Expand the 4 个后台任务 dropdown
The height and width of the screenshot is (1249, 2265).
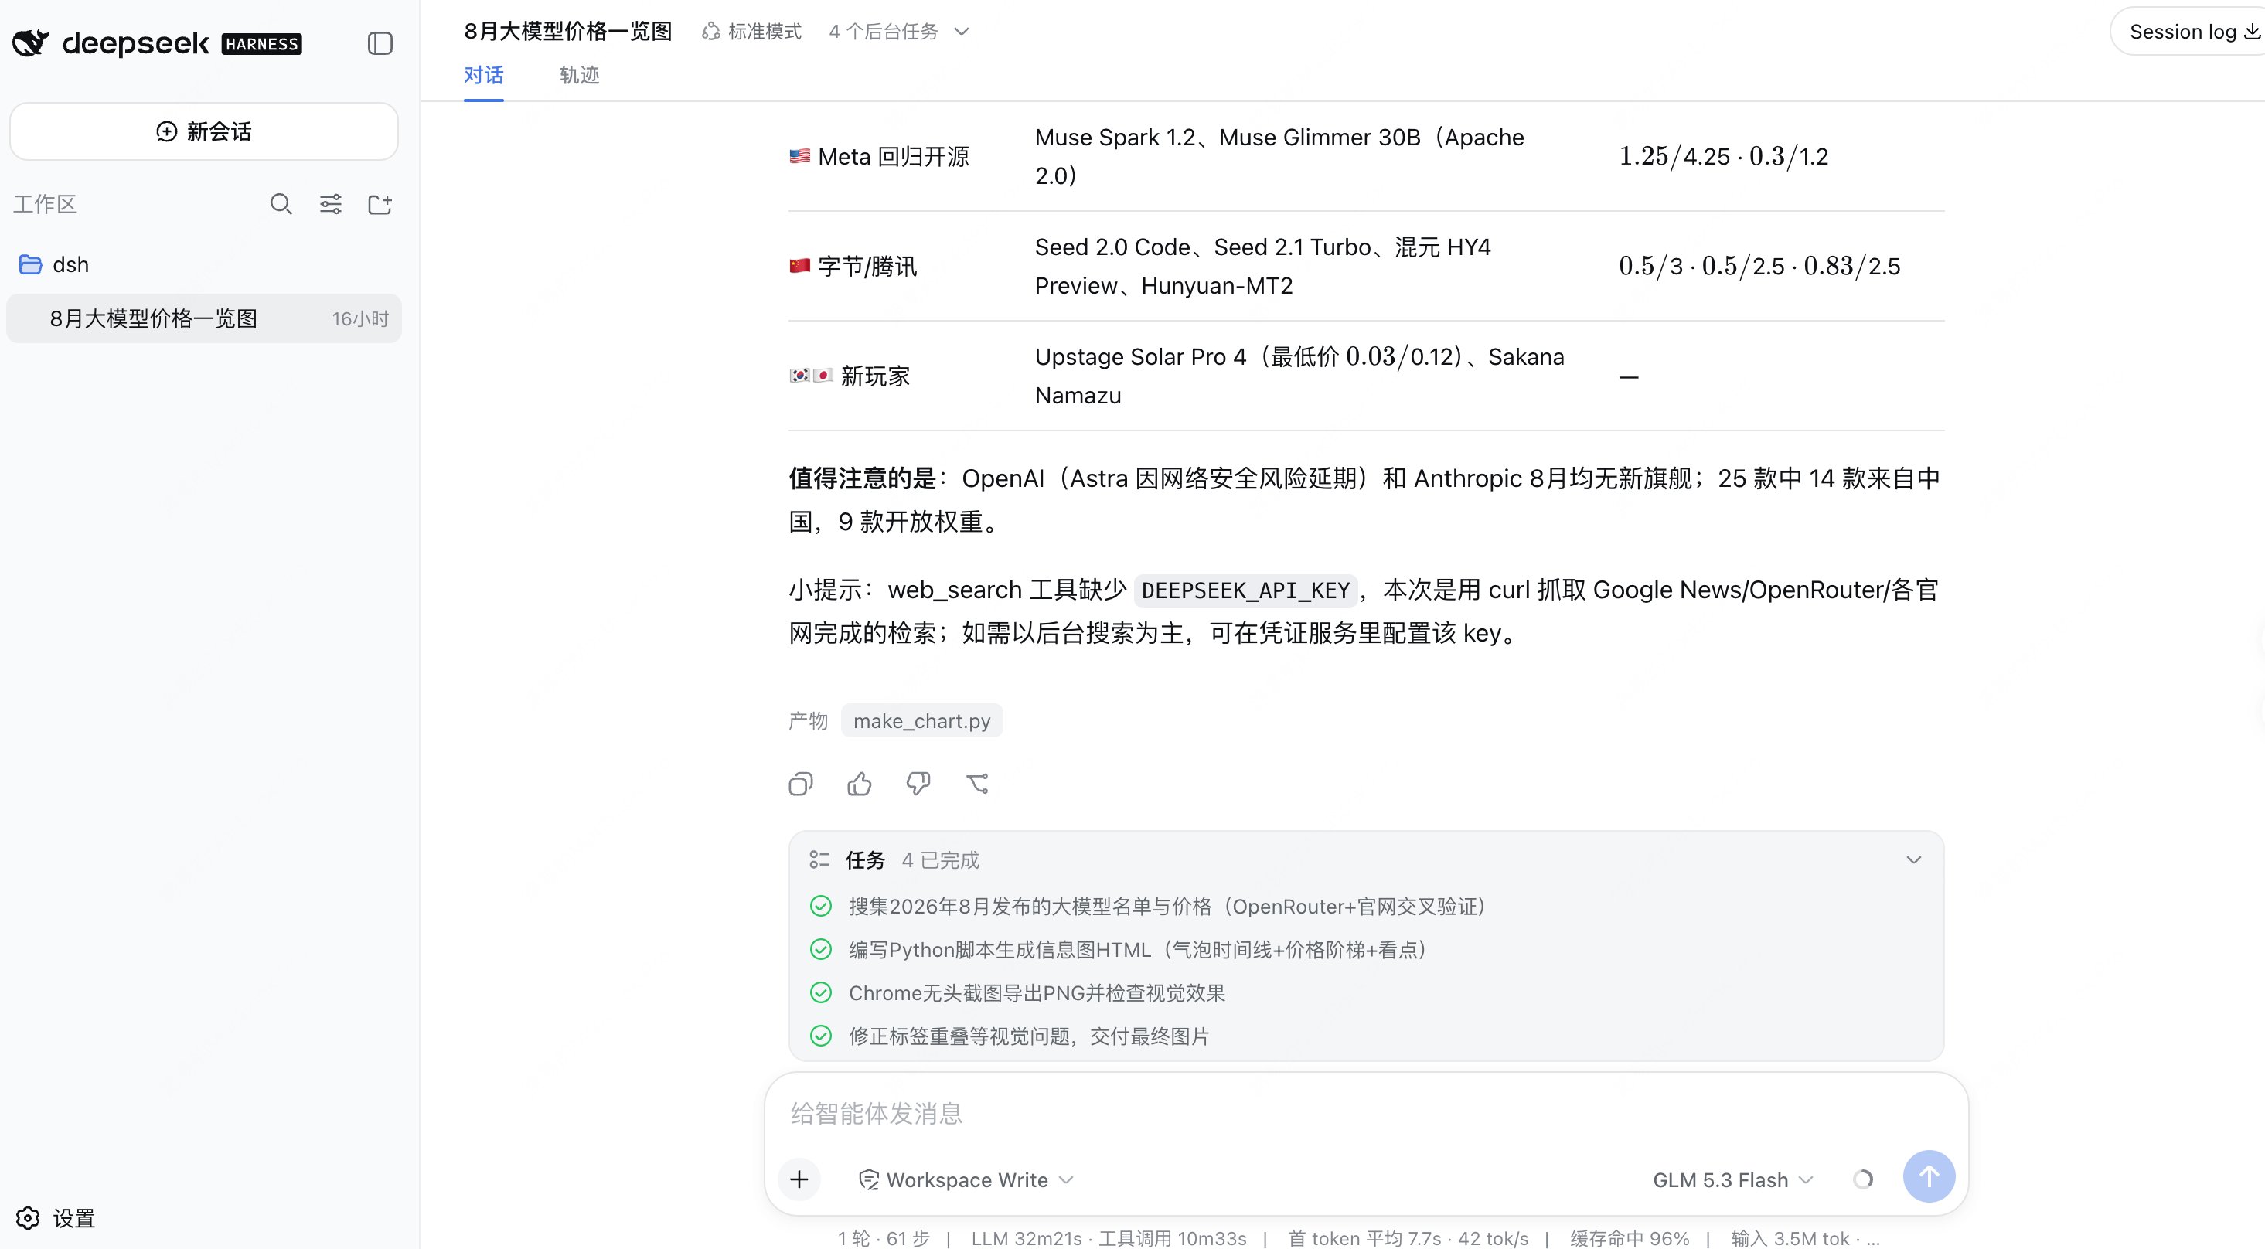(x=898, y=32)
